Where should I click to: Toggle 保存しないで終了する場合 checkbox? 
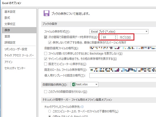[x=50, y=43]
